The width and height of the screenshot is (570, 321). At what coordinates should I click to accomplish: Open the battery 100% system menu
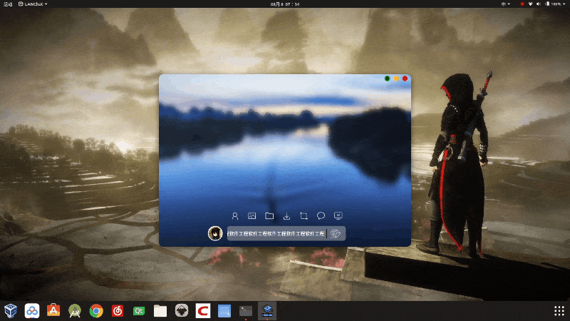555,4
